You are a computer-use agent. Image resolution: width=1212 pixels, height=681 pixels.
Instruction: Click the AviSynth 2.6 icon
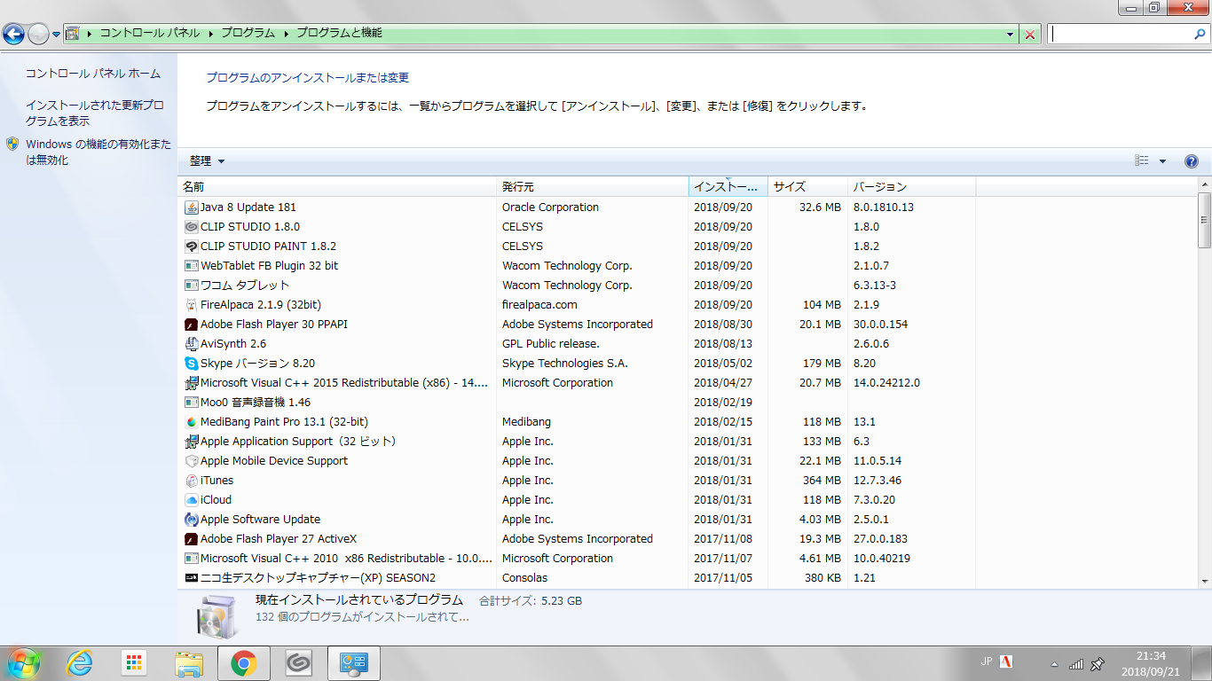[x=191, y=344]
